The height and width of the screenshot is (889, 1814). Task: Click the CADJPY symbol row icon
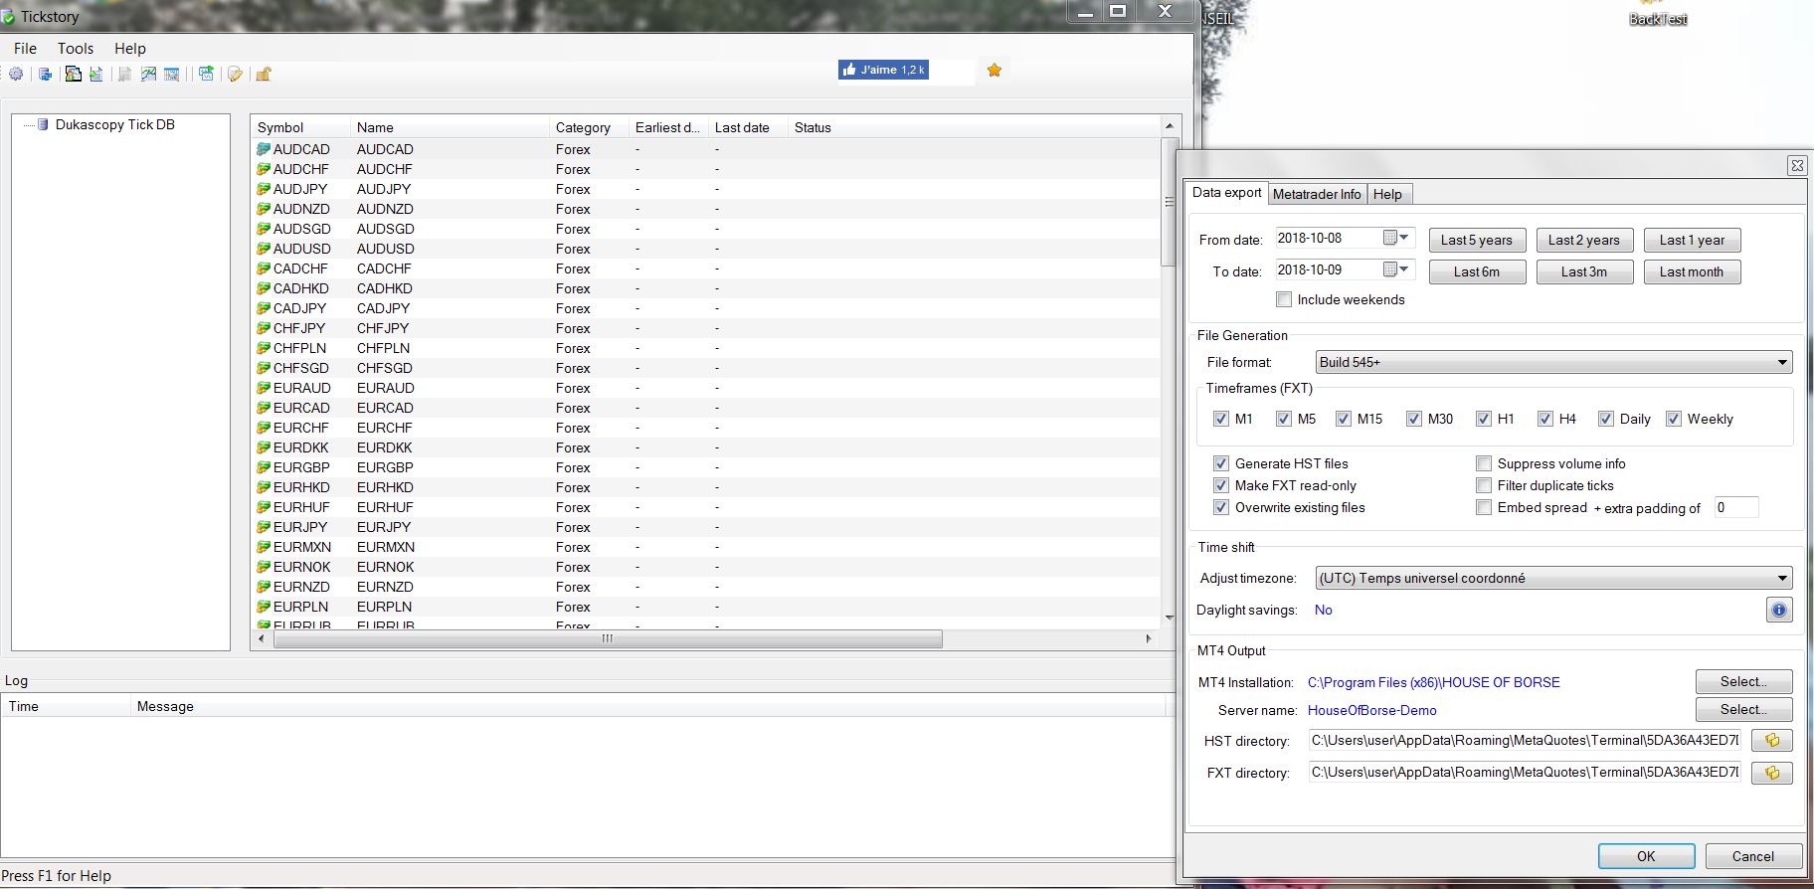(264, 308)
